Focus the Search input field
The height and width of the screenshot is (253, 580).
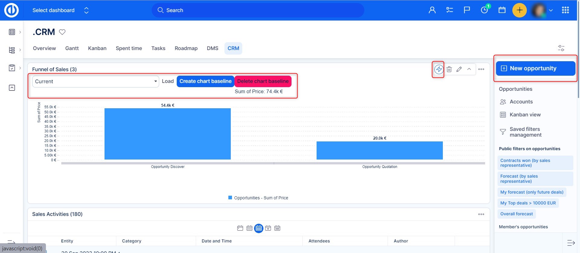tap(258, 10)
